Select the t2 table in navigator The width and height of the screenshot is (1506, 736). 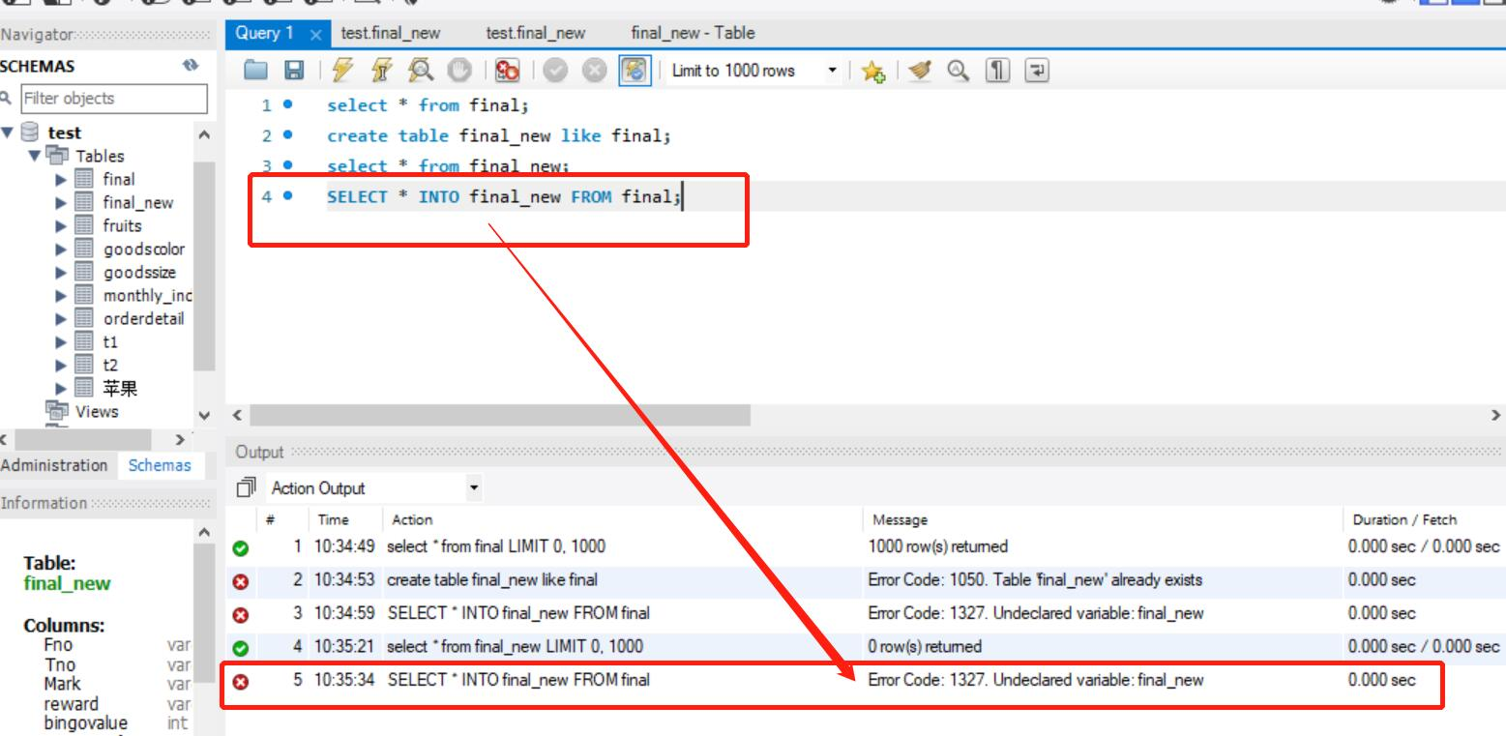pos(110,365)
